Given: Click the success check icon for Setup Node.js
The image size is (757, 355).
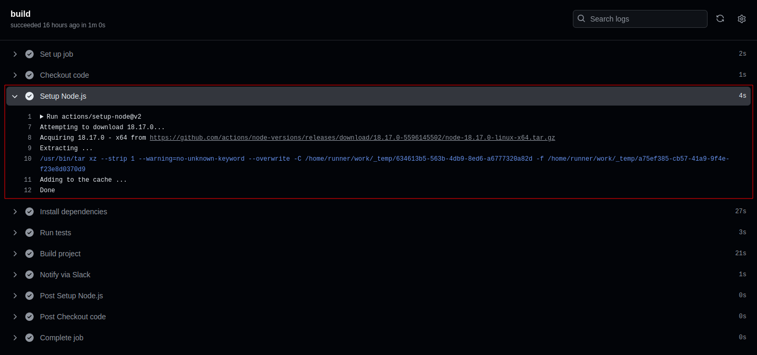Looking at the screenshot, I should pyautogui.click(x=29, y=96).
